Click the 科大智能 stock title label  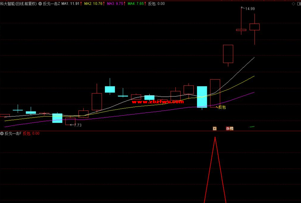point(19,4)
